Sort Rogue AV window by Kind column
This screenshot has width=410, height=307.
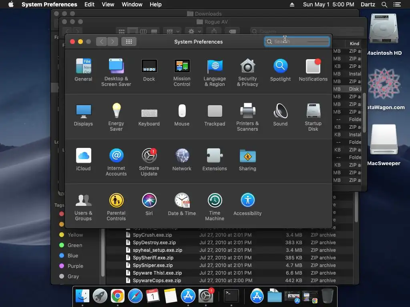click(355, 44)
